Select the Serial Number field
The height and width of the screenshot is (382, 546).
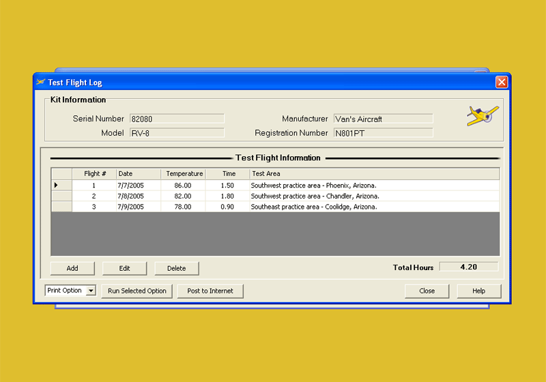177,119
